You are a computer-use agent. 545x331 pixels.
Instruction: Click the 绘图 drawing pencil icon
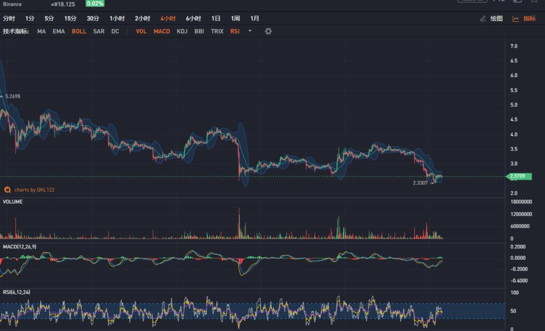click(x=483, y=19)
